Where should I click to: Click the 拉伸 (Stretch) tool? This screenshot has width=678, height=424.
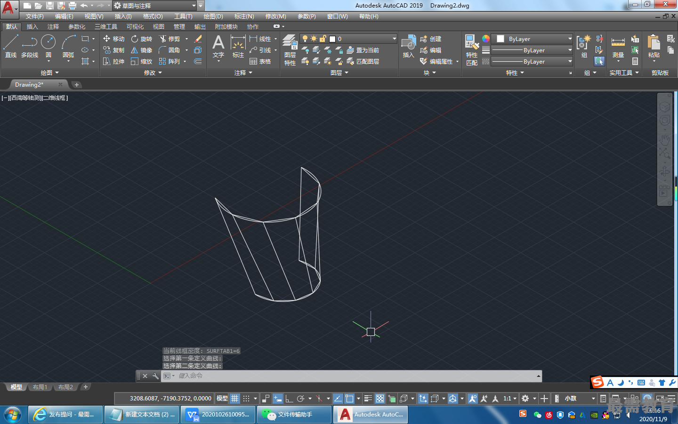click(x=113, y=61)
